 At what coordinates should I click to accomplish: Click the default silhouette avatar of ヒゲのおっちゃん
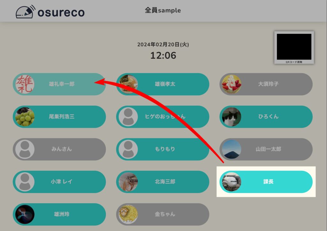coord(128,117)
